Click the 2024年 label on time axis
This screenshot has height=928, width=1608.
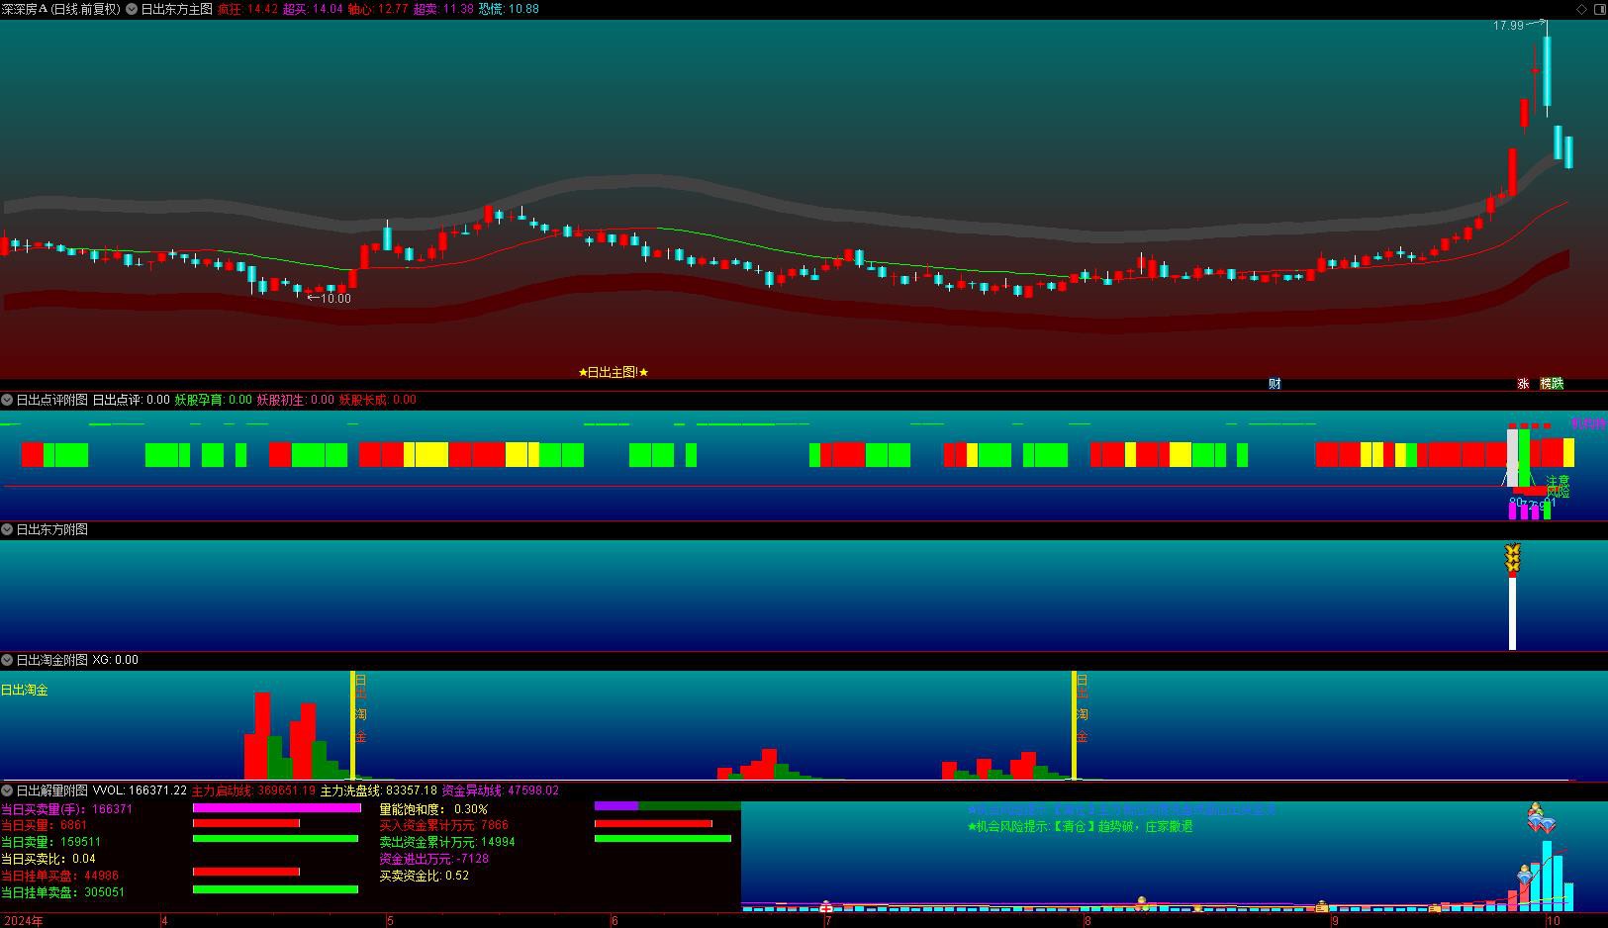point(22,921)
